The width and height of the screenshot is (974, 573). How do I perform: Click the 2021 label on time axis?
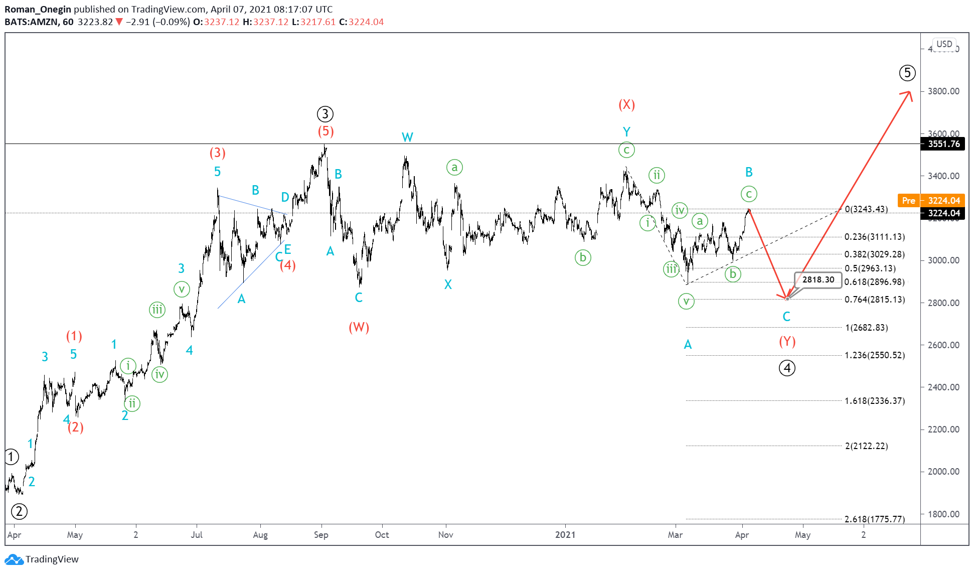pos(565,534)
